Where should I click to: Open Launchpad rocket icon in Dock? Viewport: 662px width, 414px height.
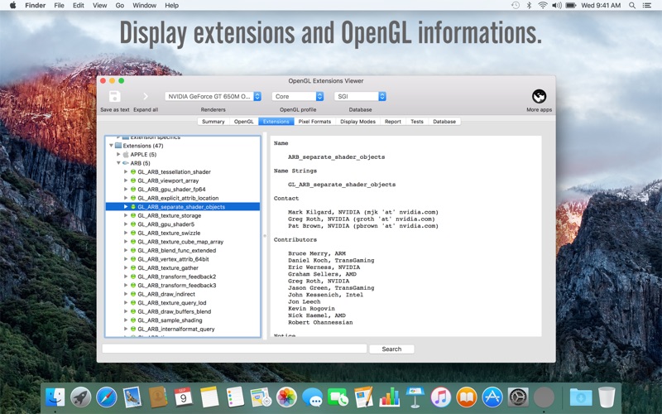click(80, 397)
